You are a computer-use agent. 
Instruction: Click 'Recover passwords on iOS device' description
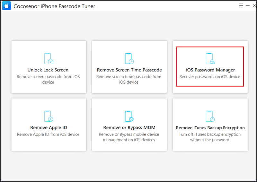point(210,77)
